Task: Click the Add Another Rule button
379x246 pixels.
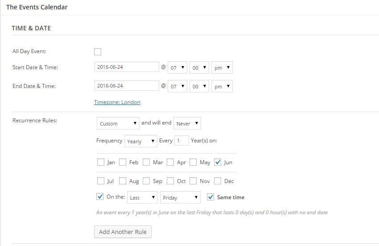Action: coord(123,232)
